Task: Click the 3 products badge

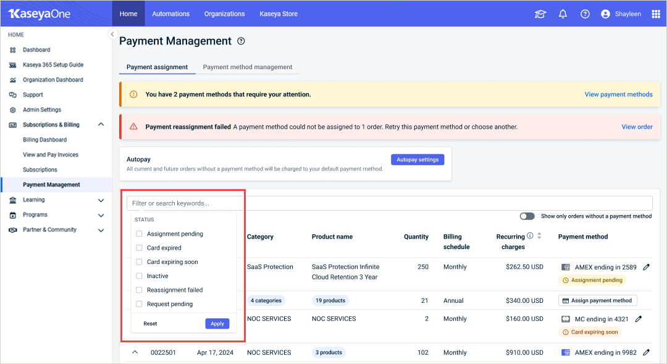Action: pyautogui.click(x=329, y=352)
